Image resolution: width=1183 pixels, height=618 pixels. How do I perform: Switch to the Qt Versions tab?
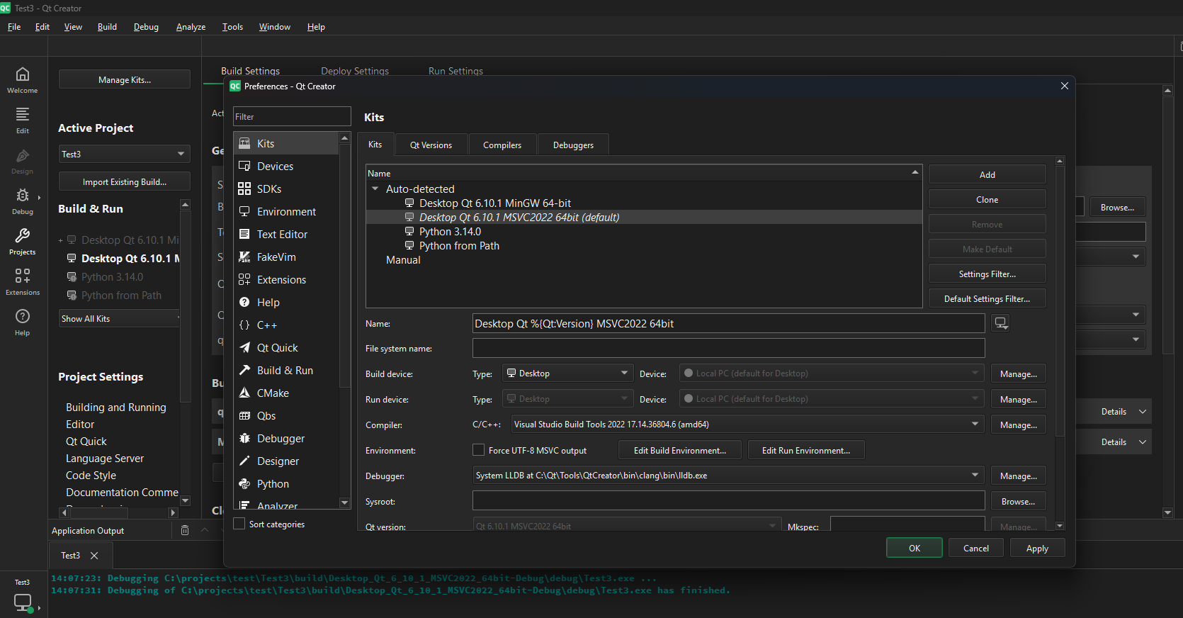(431, 145)
